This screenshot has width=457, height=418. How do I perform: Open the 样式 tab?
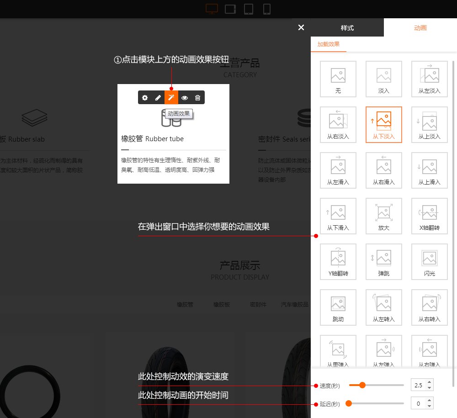(x=347, y=28)
